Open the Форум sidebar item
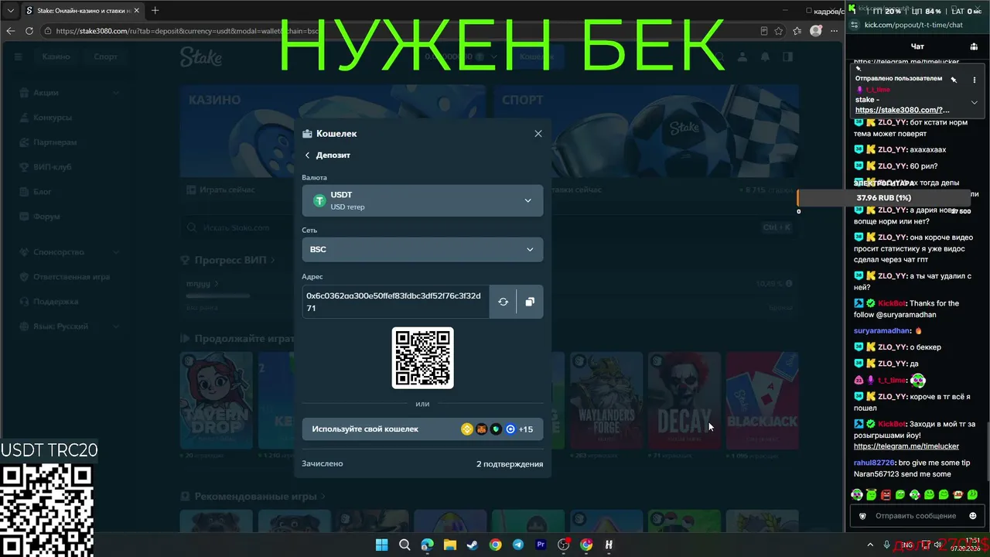 (69, 217)
